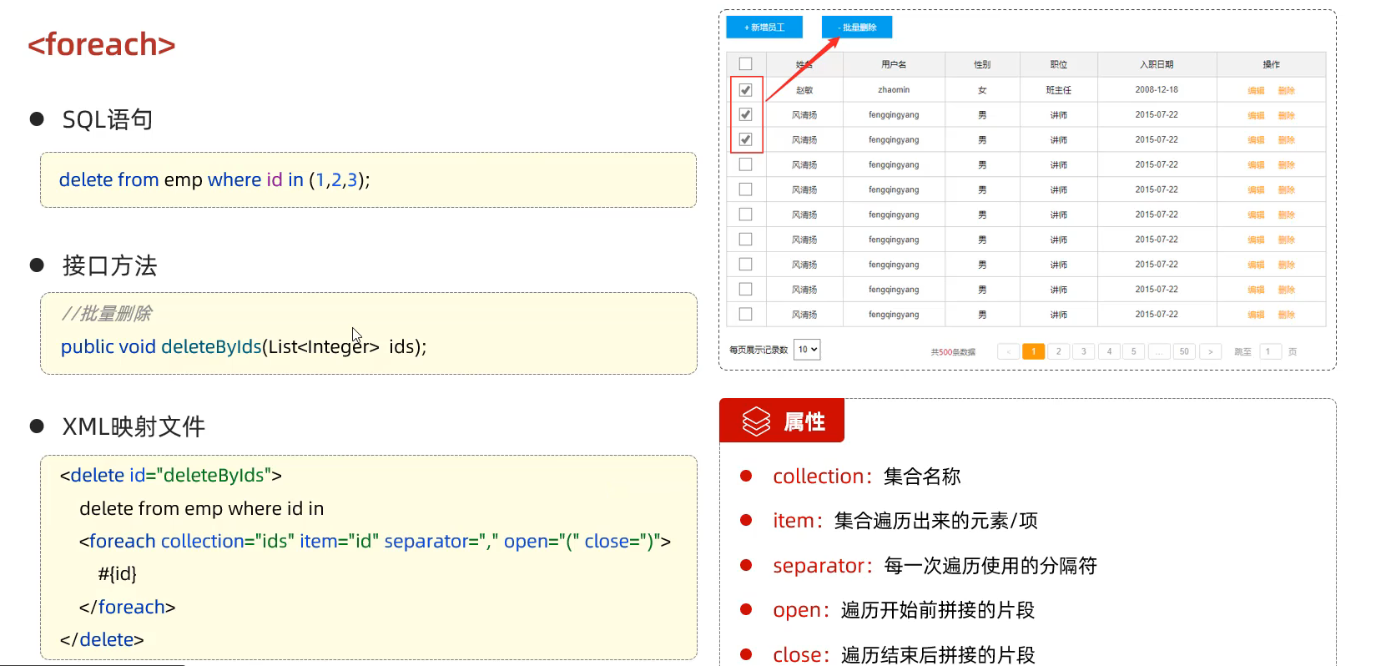Click the red bullet beside separator
Viewport: 1386px width, 666px height.
(x=746, y=565)
